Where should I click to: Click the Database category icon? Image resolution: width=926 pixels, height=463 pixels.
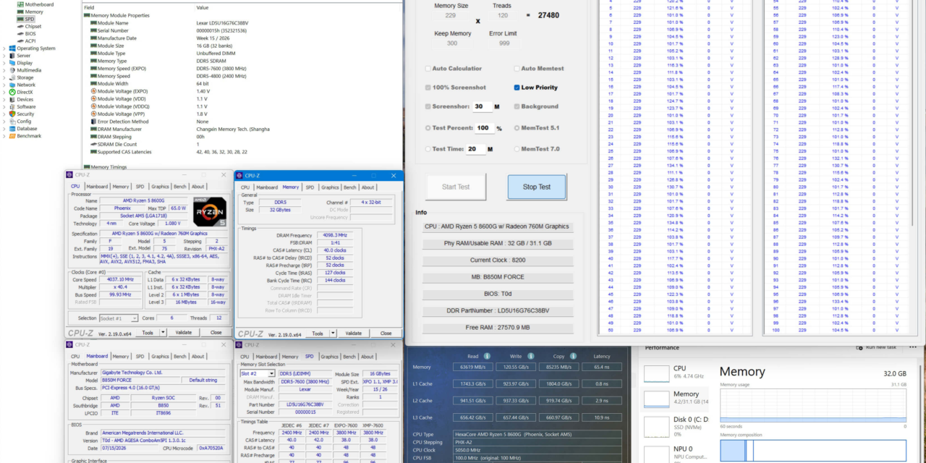12,128
